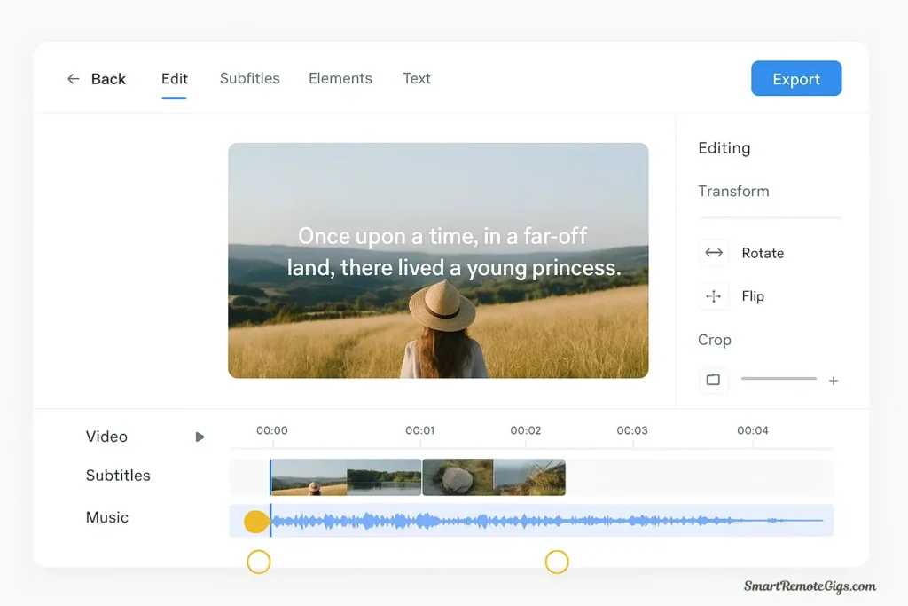The image size is (908, 606).
Task: Click the plus icon beside the crop slider
Action: point(834,380)
